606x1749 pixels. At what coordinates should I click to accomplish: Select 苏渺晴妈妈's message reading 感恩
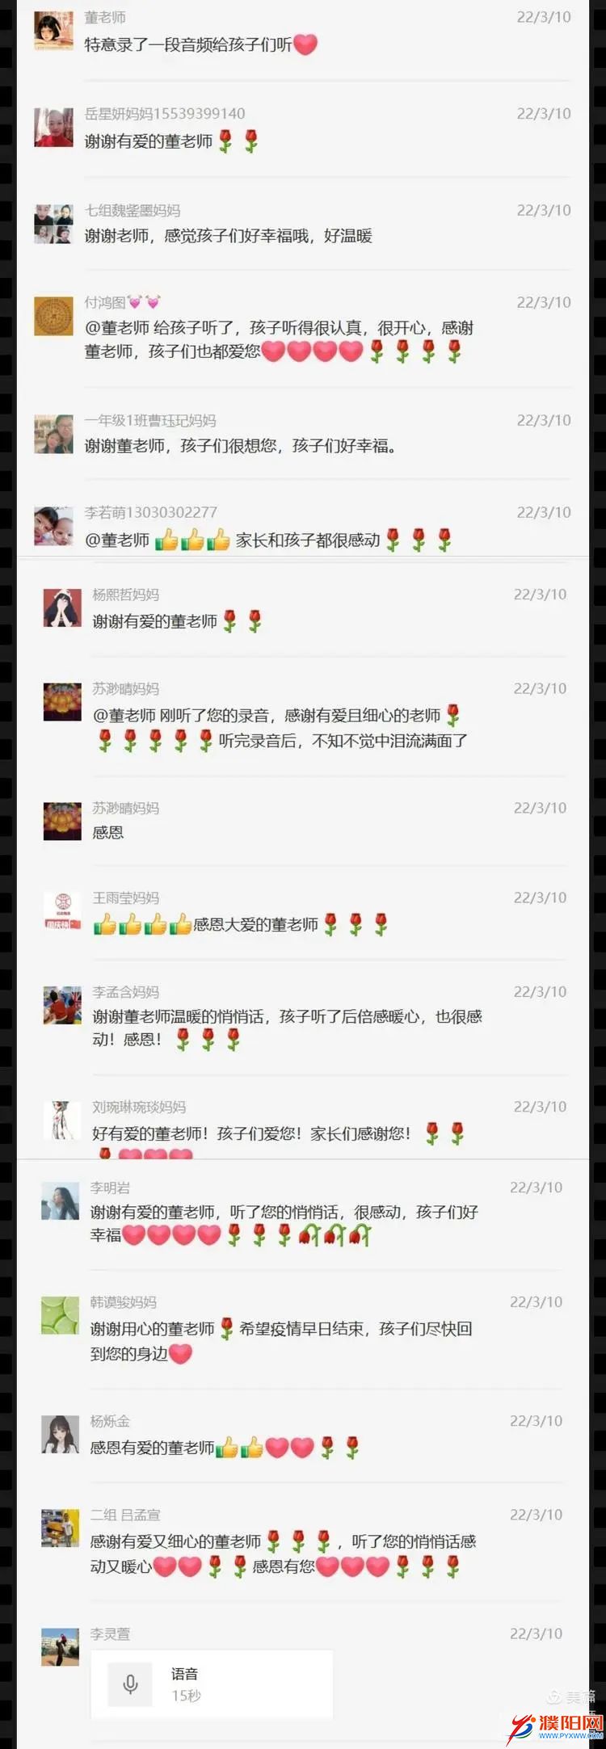(x=108, y=832)
